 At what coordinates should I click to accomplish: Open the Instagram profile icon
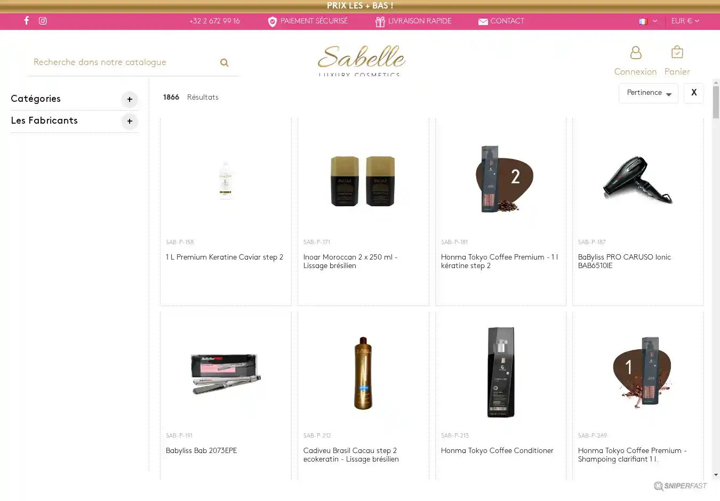click(43, 21)
